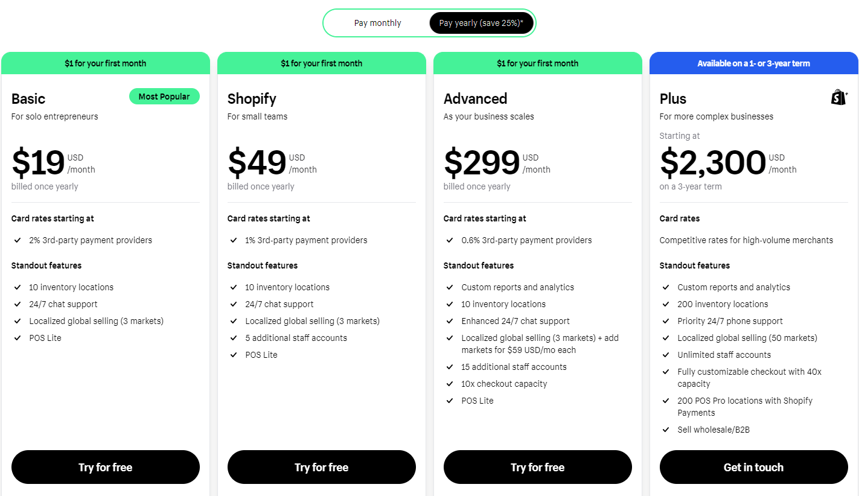The image size is (859, 496).
Task: Click Try for free under Advanced
Action: point(538,467)
